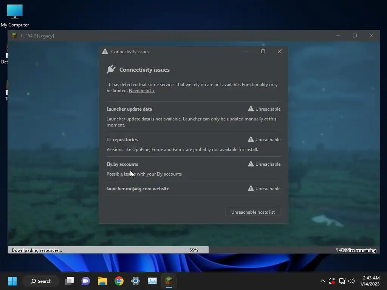Open the Need help link

point(142,91)
